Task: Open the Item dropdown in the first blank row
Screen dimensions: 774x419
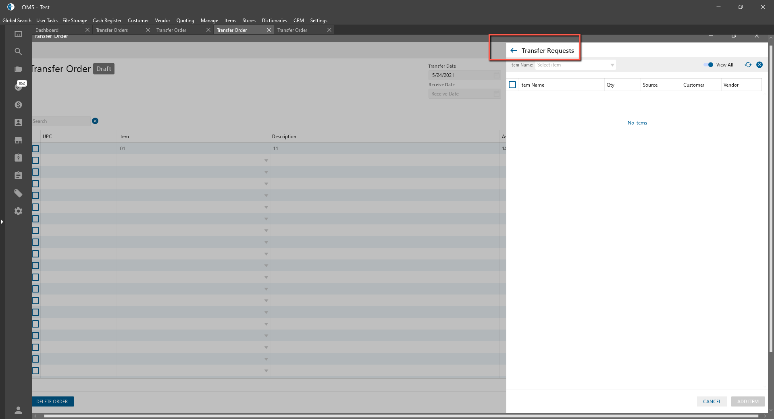Action: tap(266, 161)
